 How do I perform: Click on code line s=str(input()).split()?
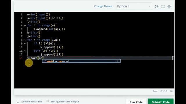pos(45,18)
